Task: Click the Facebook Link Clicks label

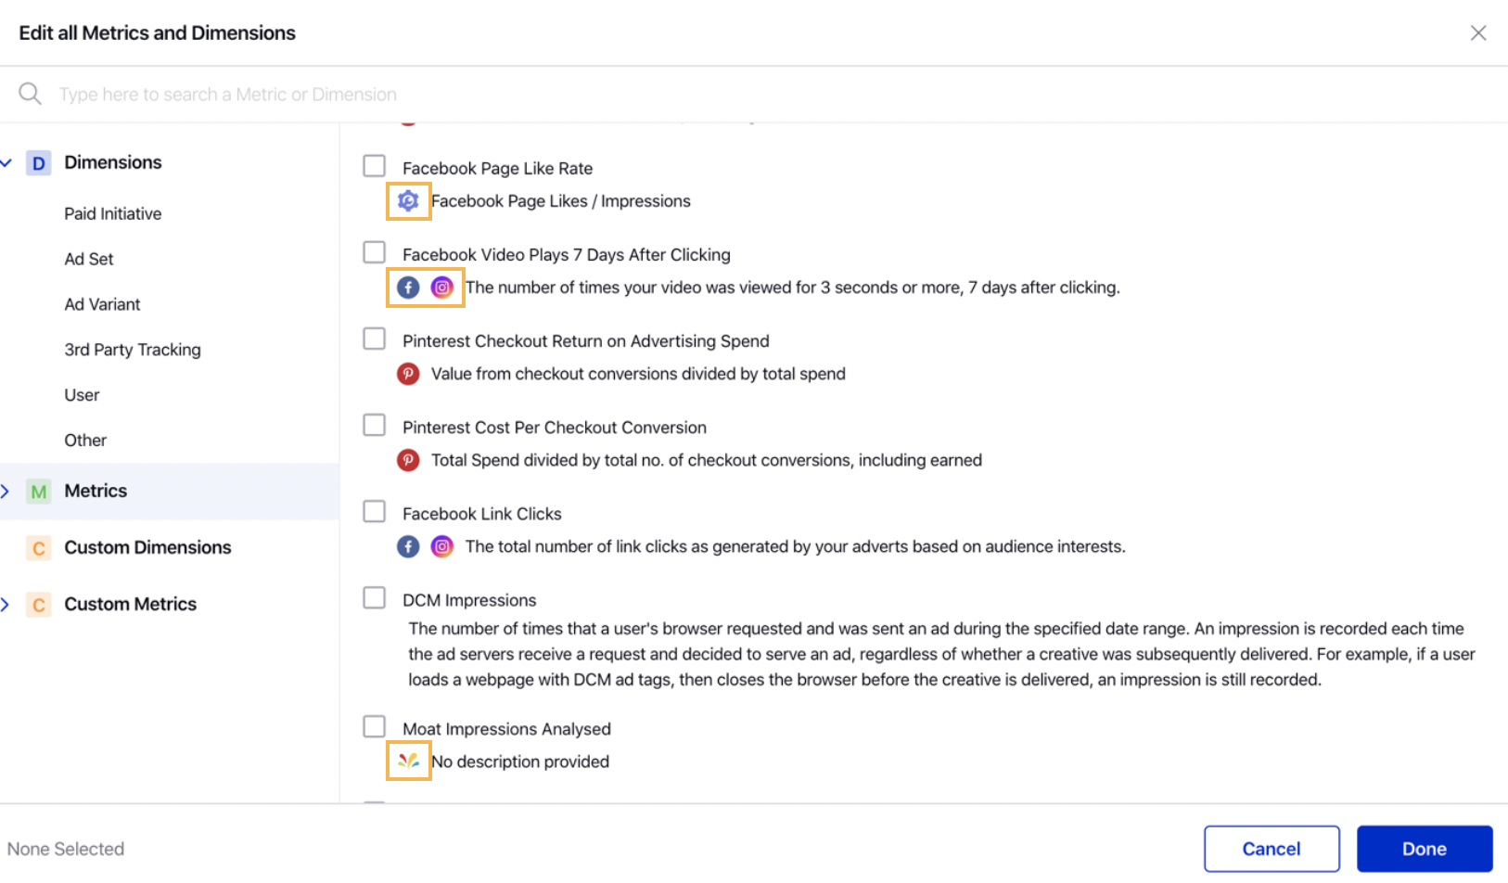Action: pyautogui.click(x=482, y=513)
